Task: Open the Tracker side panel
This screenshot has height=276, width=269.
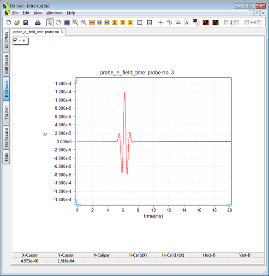Action: (x=6, y=113)
